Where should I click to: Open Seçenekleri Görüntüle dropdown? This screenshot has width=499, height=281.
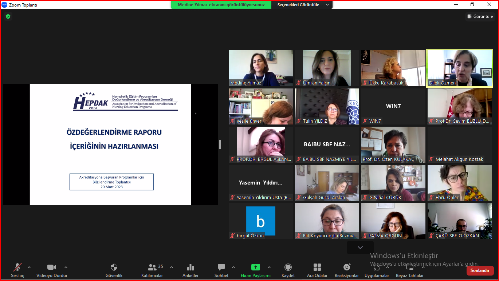click(303, 5)
